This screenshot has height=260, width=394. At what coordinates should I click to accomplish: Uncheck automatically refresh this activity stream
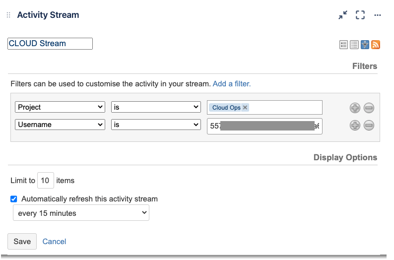14,199
